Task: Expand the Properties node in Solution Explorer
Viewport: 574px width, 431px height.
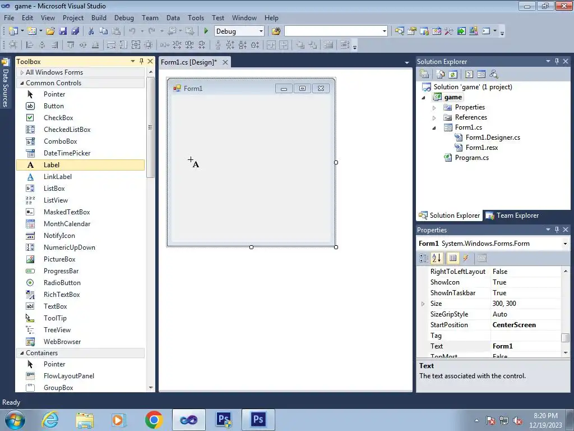Action: (x=434, y=108)
